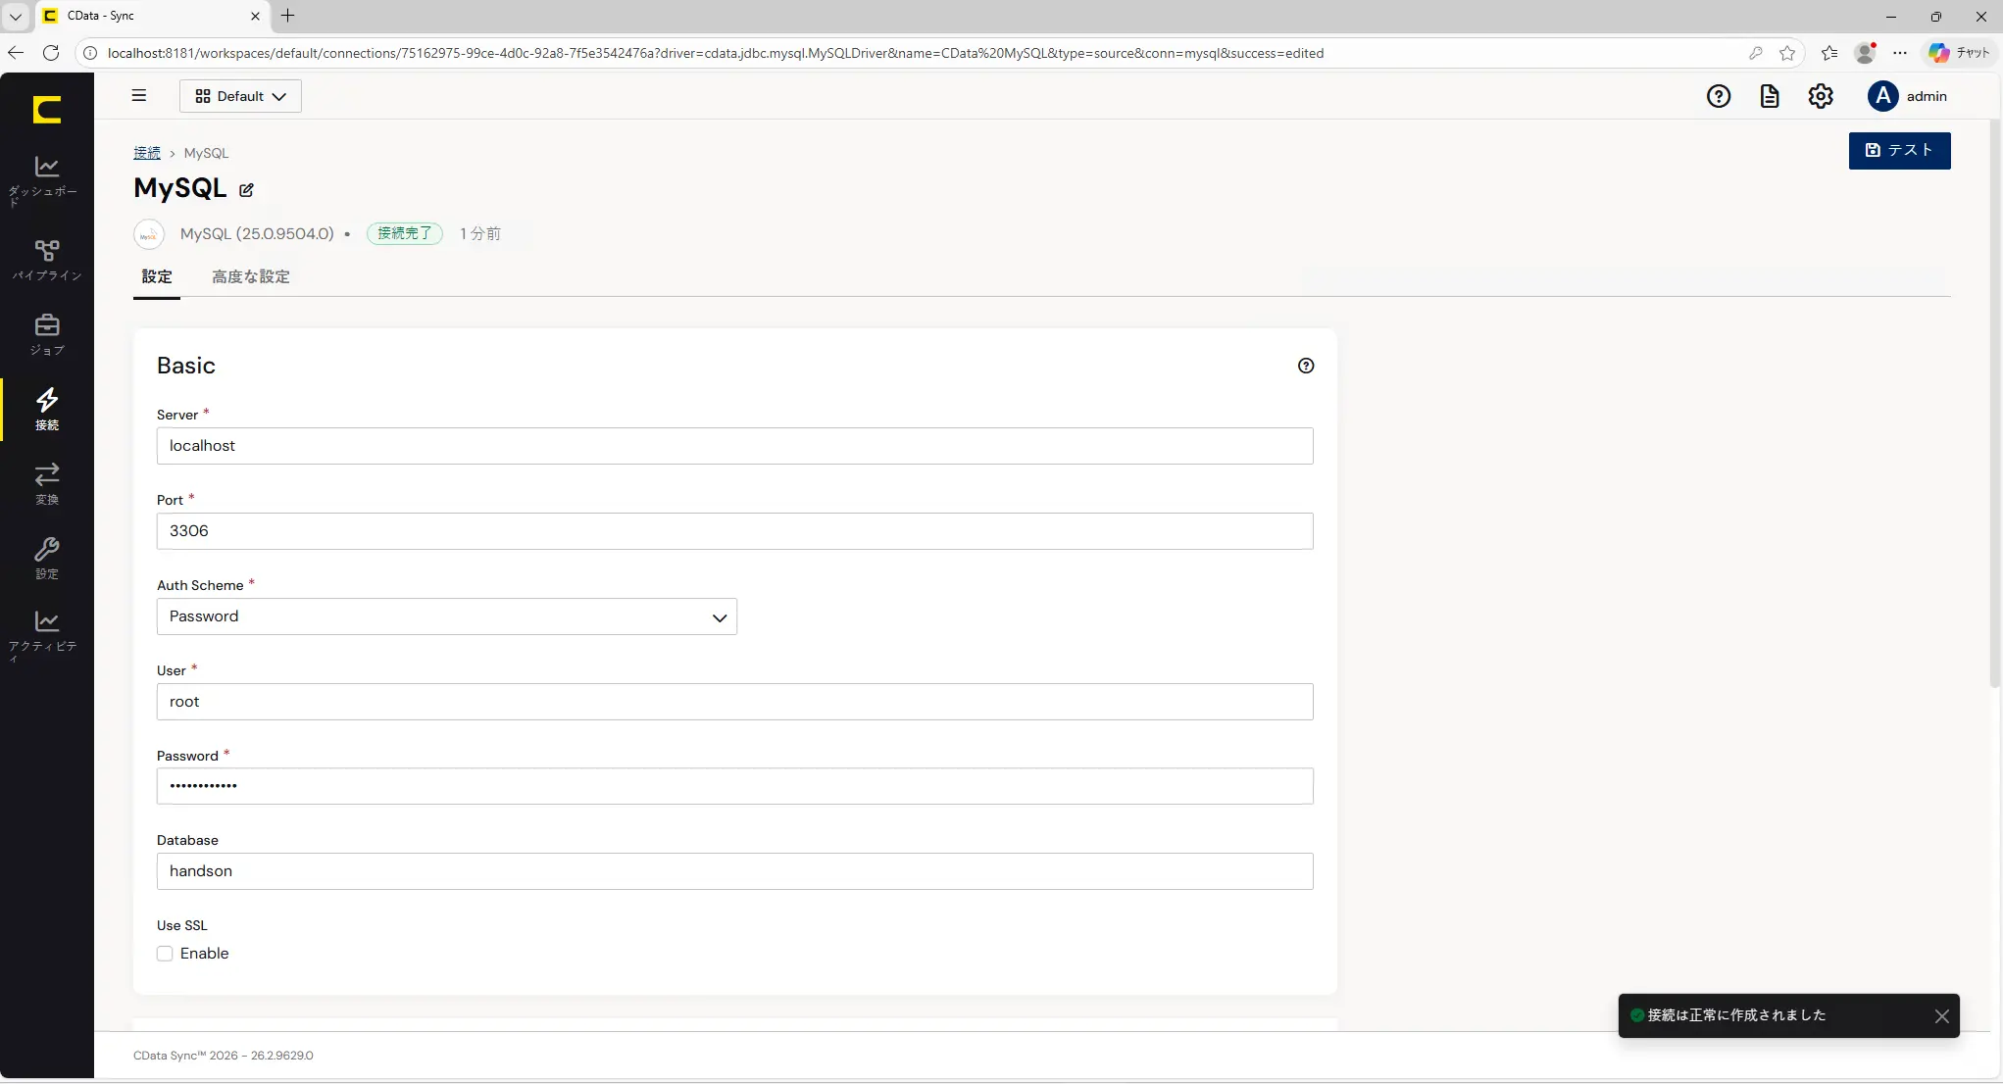Open the browser favorites list icon
Viewport: 2003px width, 1084px height.
click(1829, 53)
